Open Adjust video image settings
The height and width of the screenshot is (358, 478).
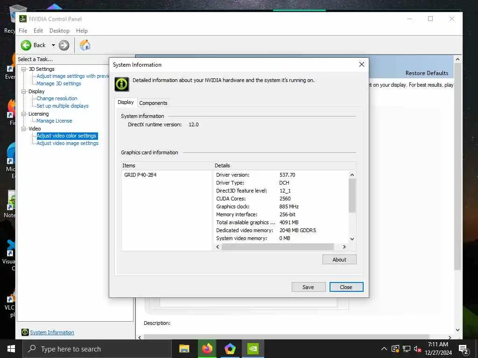[67, 143]
